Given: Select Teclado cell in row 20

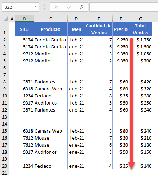Looking at the screenshot, I should pos(50,166).
